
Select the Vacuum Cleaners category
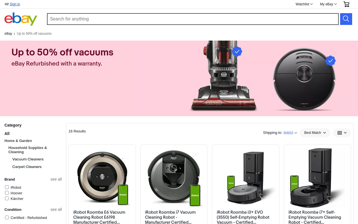pos(28,159)
